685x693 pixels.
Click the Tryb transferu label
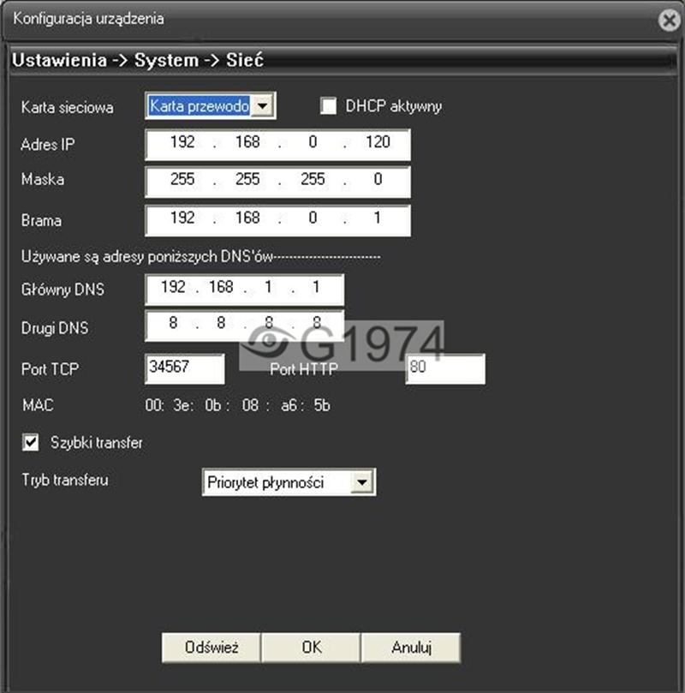(x=65, y=480)
